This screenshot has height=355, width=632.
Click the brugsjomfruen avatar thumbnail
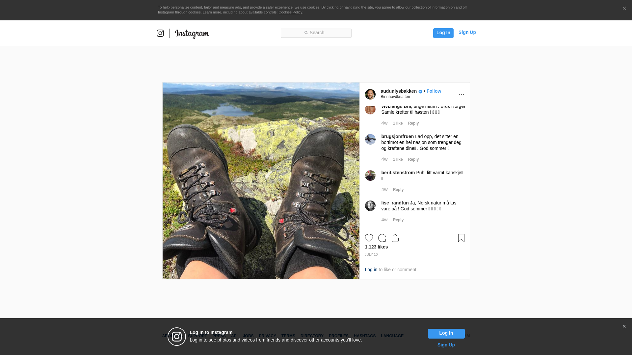tap(370, 139)
